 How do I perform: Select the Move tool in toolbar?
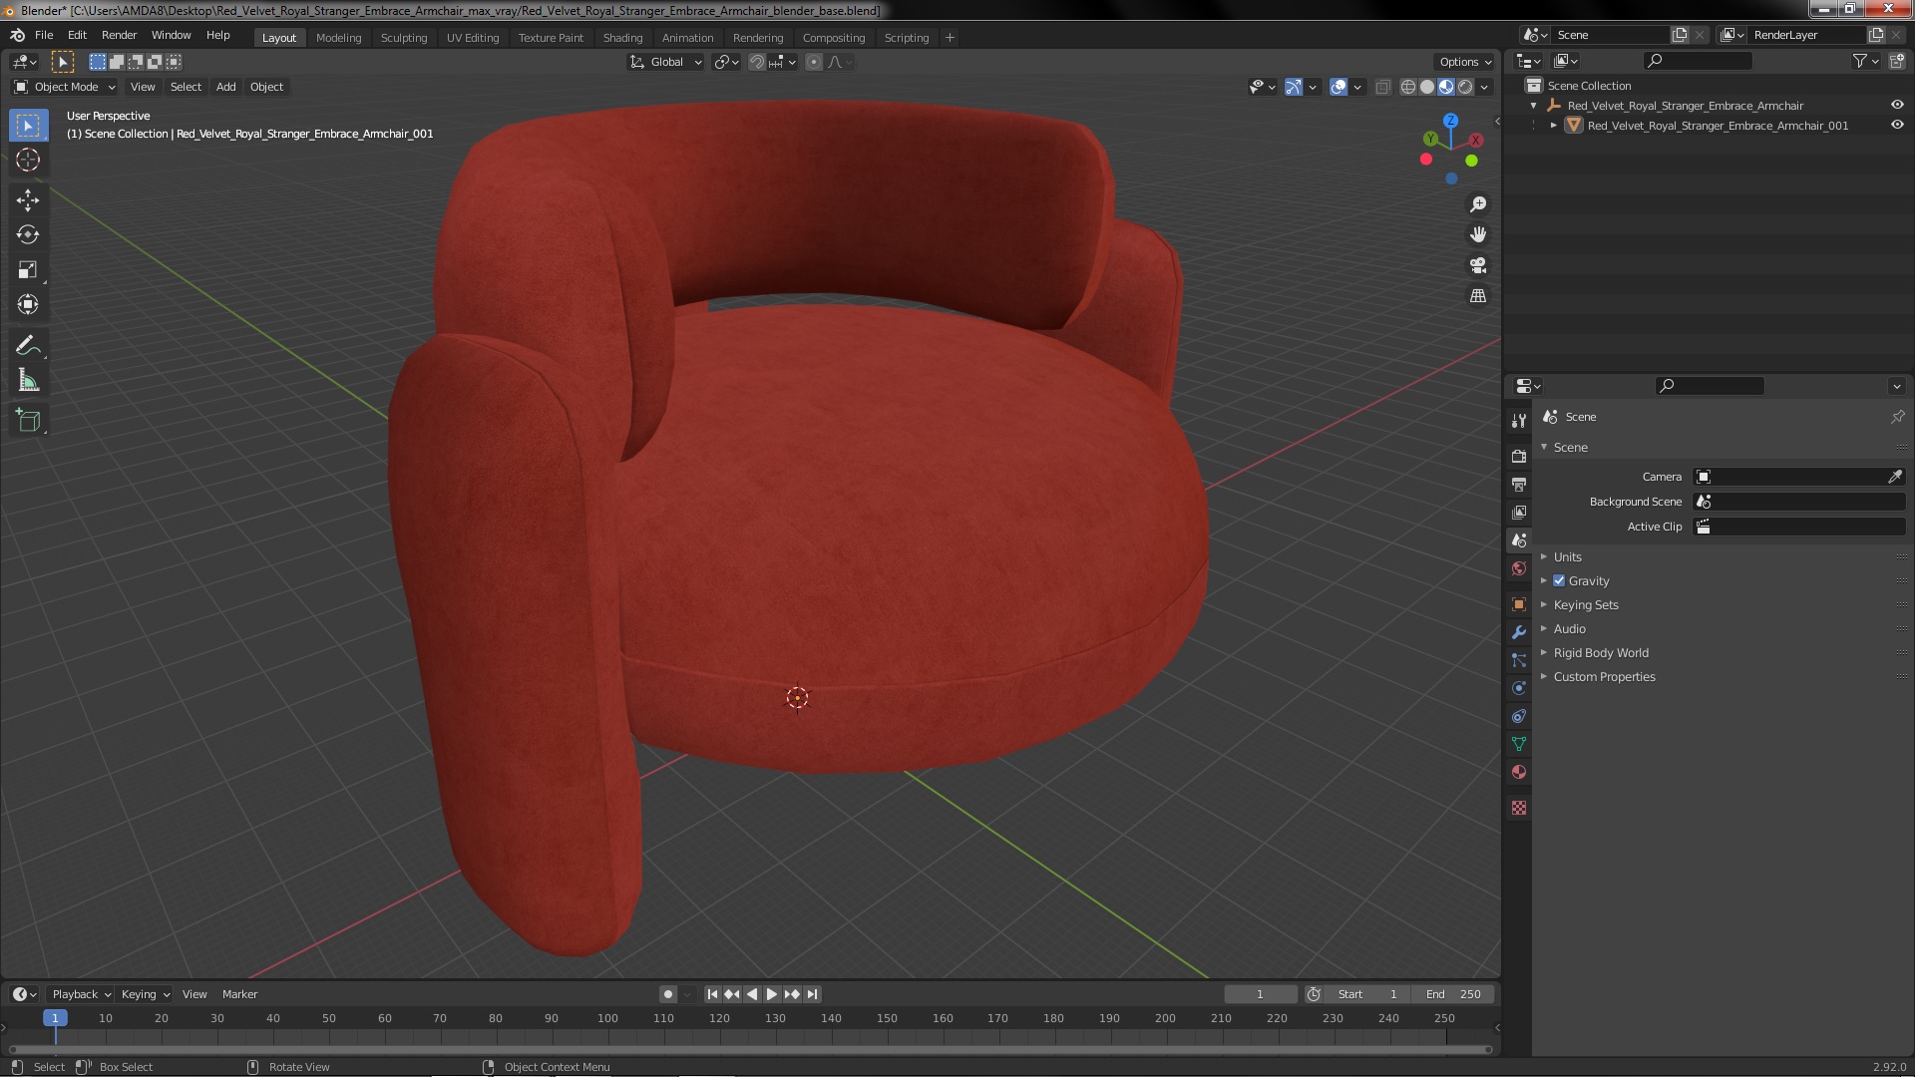click(x=28, y=199)
